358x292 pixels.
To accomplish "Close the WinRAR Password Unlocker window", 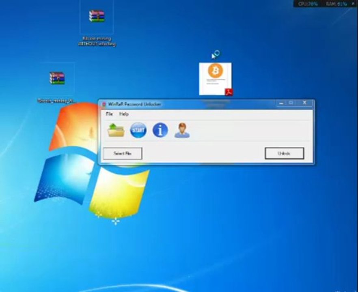I will click(304, 103).
